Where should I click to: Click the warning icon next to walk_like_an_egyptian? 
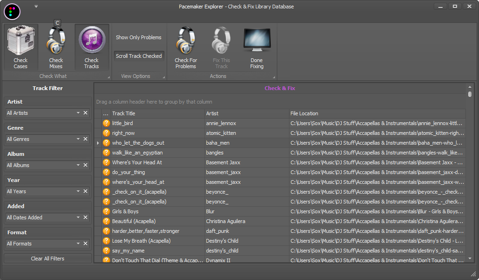(106, 152)
